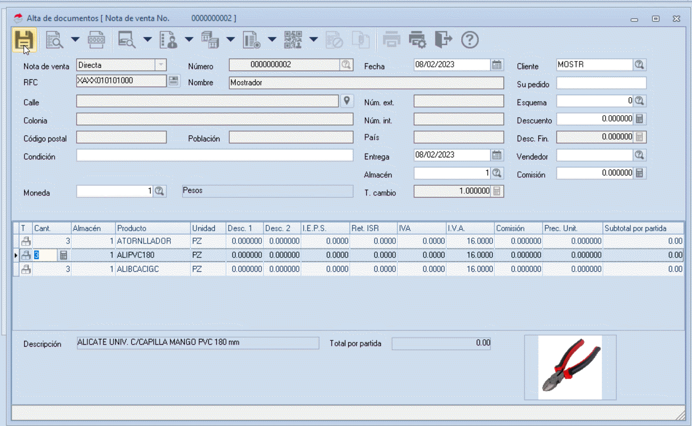The height and width of the screenshot is (426, 692).
Task: Click the row type icon for ALIBCACIGC
Action: [26, 270]
